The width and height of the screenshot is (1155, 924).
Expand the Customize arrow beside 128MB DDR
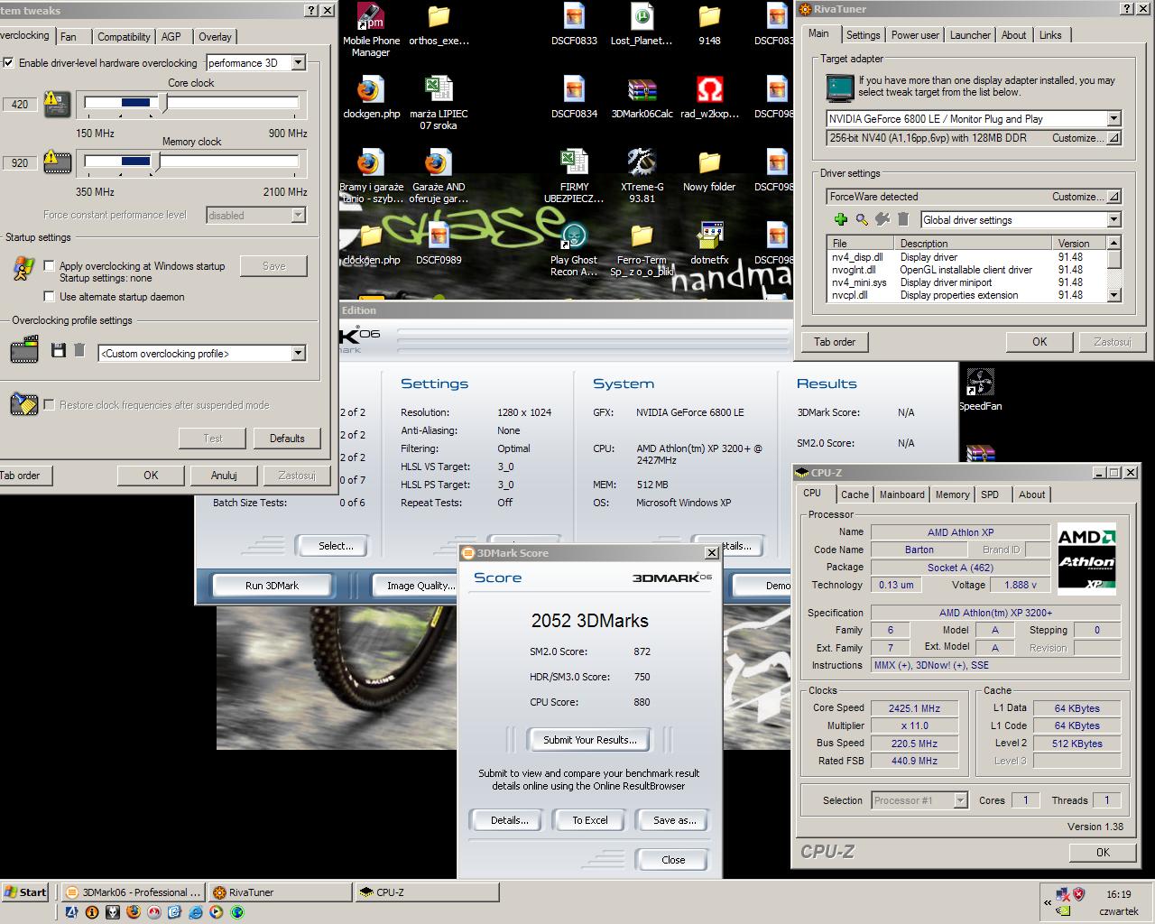(1114, 138)
